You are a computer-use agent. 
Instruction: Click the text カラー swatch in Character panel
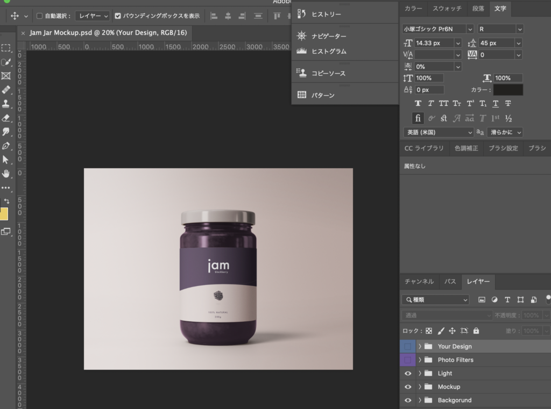[x=508, y=90]
